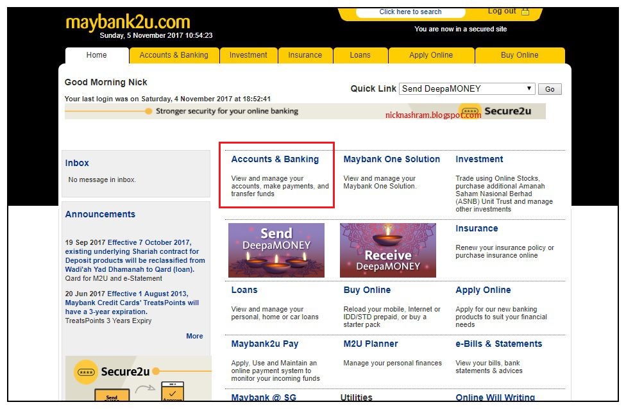
Task: Open the Utilities section link
Action: pos(356,397)
